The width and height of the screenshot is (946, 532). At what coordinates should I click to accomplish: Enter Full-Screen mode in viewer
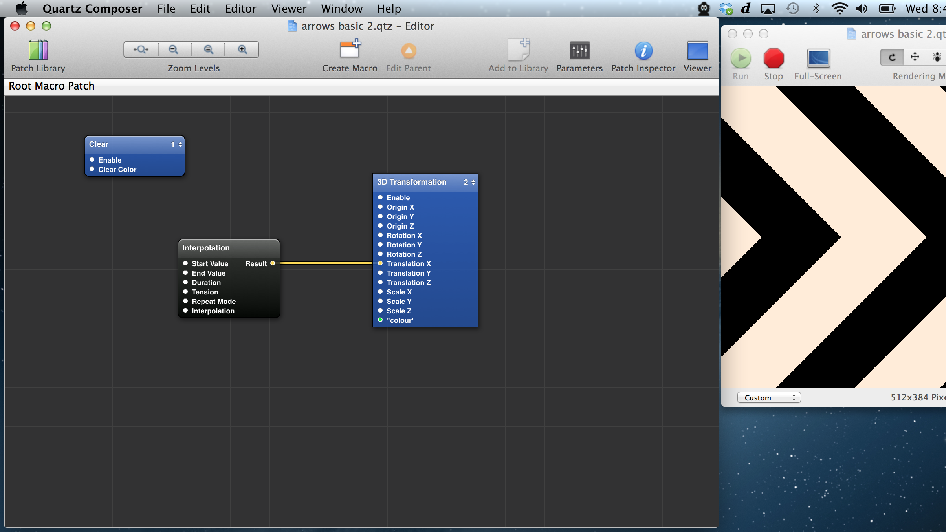818,59
